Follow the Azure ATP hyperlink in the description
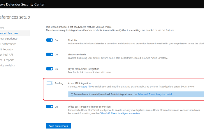 point(86,87)
